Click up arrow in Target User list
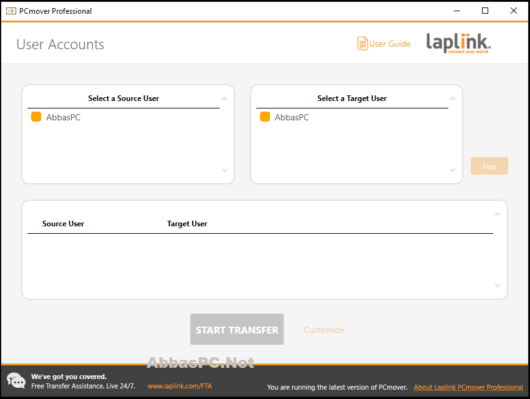530x399 pixels. coord(453,99)
